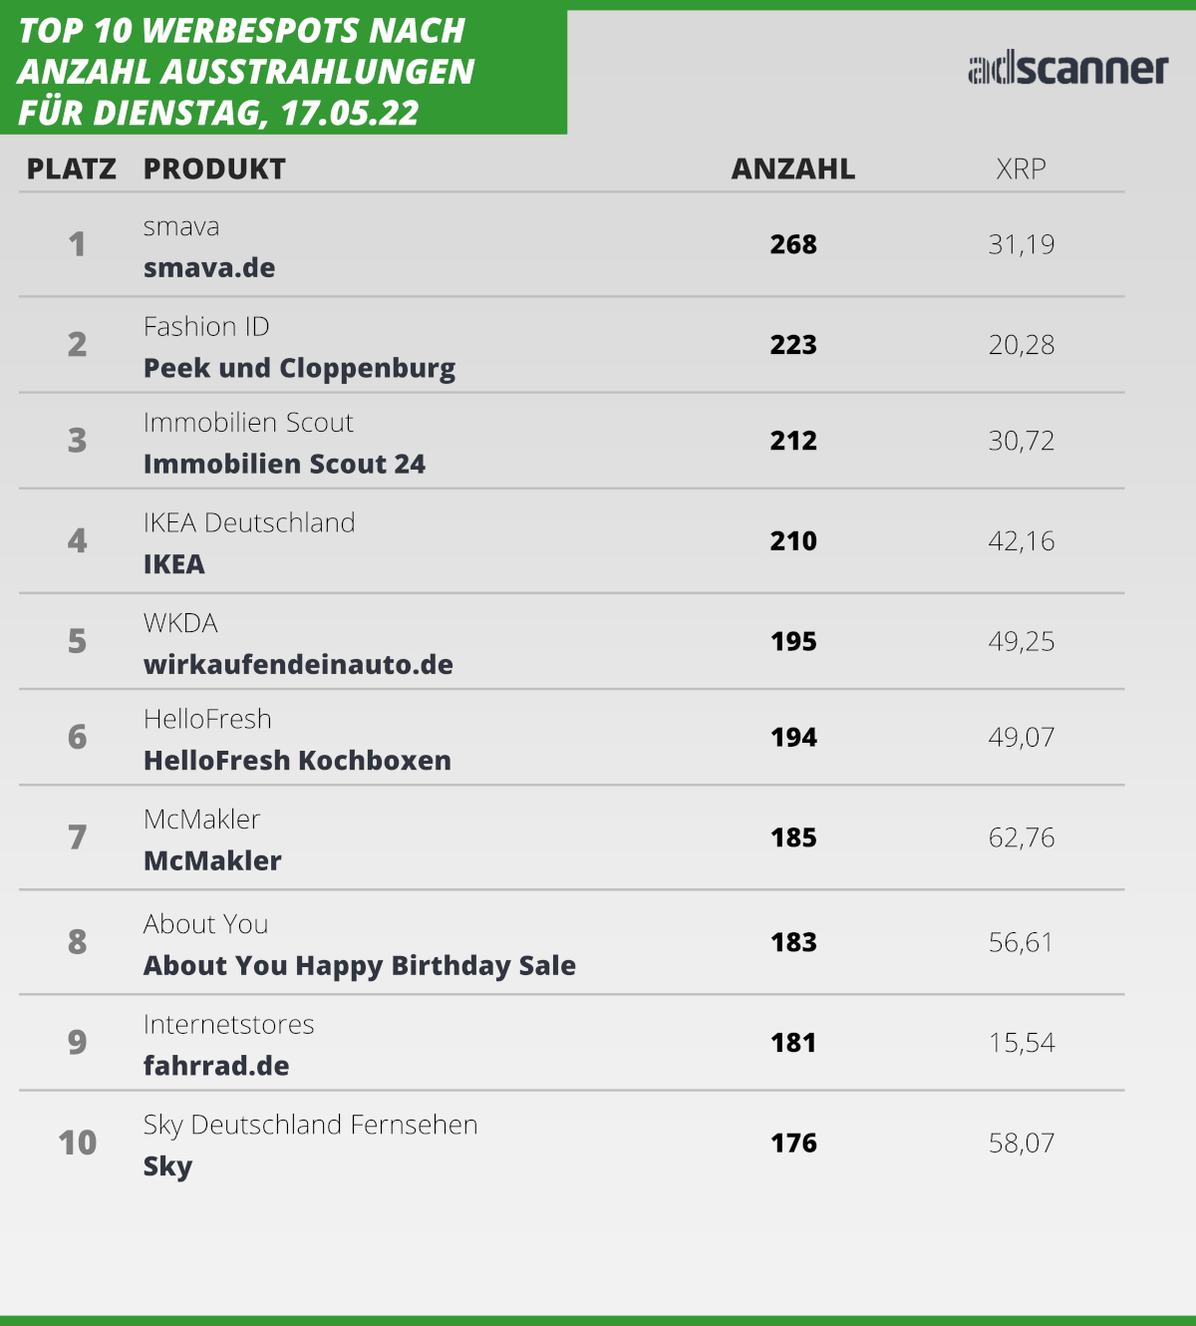Viewport: 1196px width, 1326px height.
Task: Click the PRODUKT column header
Action: (214, 169)
